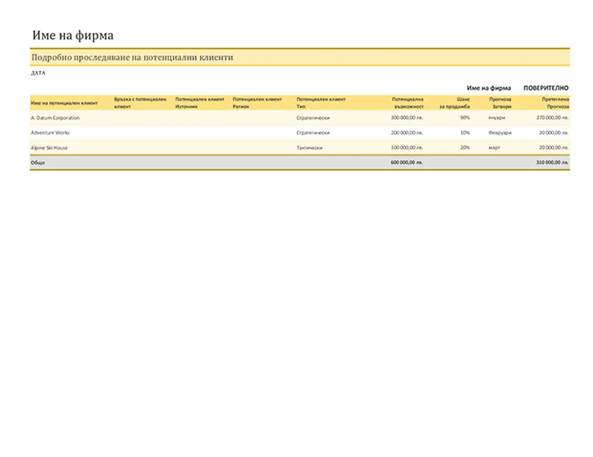Click the 300 000,00 лв. opportunity cell
The width and height of the screenshot is (593, 457).
[x=407, y=118]
